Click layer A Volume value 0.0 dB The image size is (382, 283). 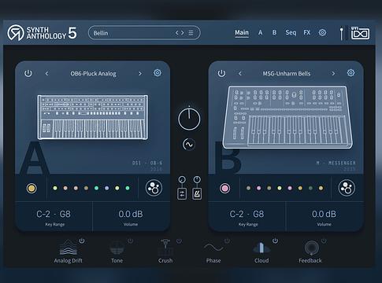[131, 214]
